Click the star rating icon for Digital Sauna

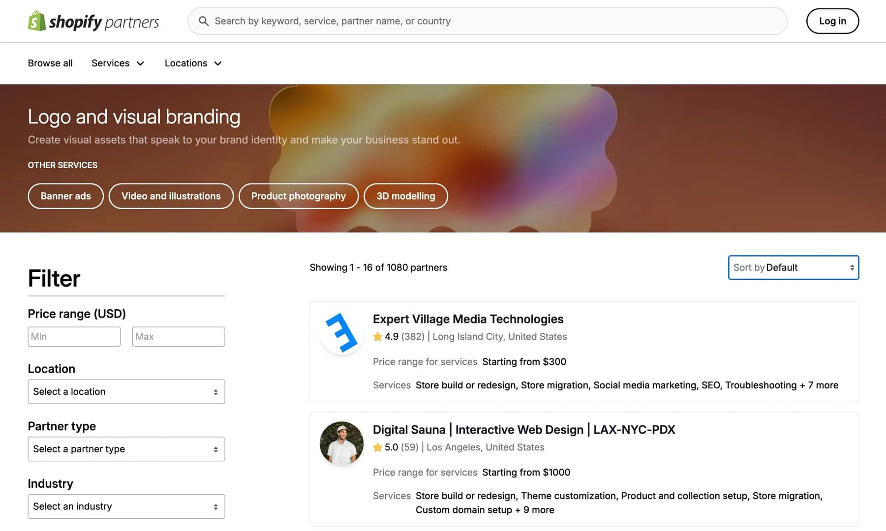(377, 447)
